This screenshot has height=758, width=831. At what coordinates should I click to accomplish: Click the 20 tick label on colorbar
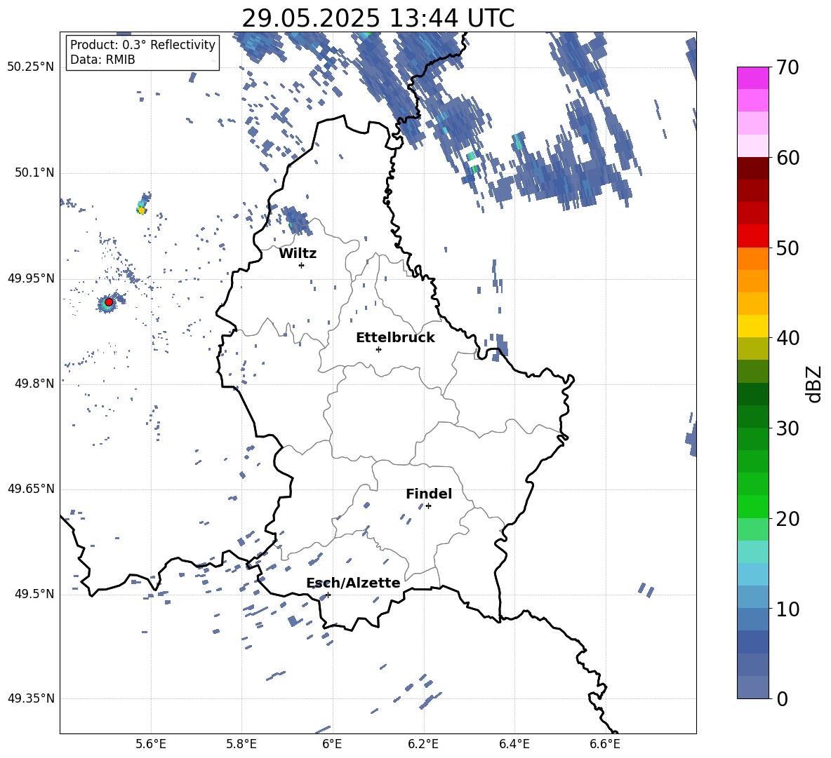[787, 519]
